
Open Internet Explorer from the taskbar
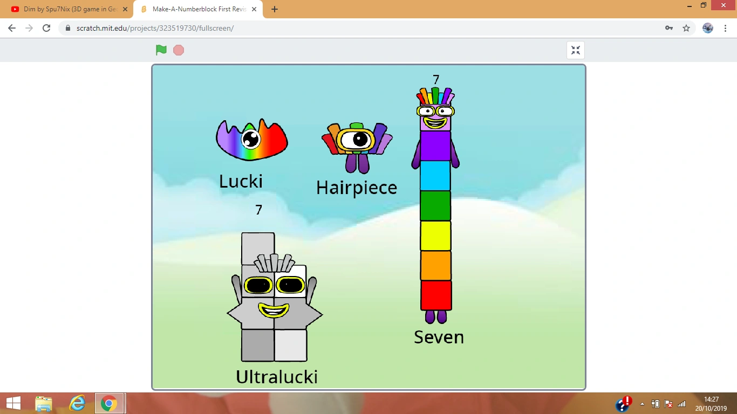(77, 403)
